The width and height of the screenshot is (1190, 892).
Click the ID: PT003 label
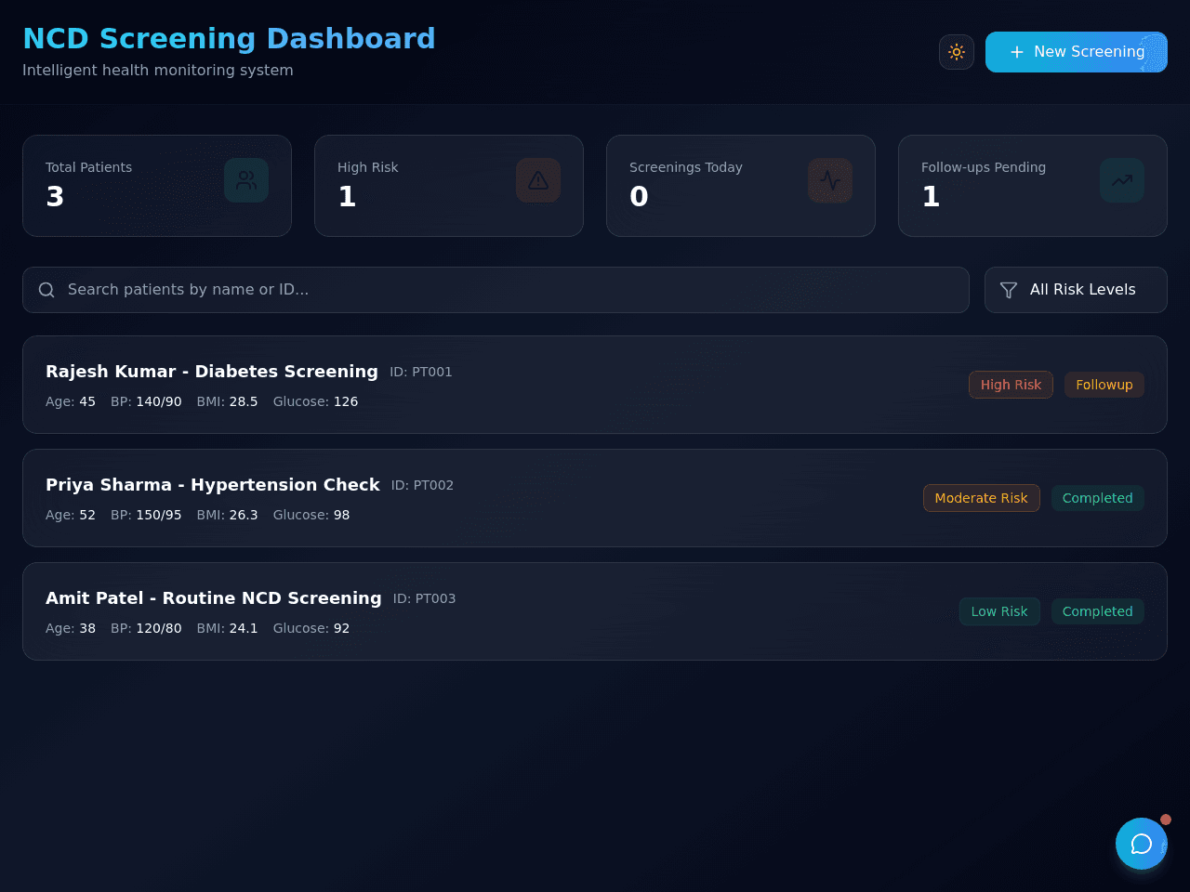[424, 598]
